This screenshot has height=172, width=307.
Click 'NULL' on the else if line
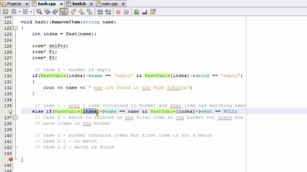click(229, 111)
